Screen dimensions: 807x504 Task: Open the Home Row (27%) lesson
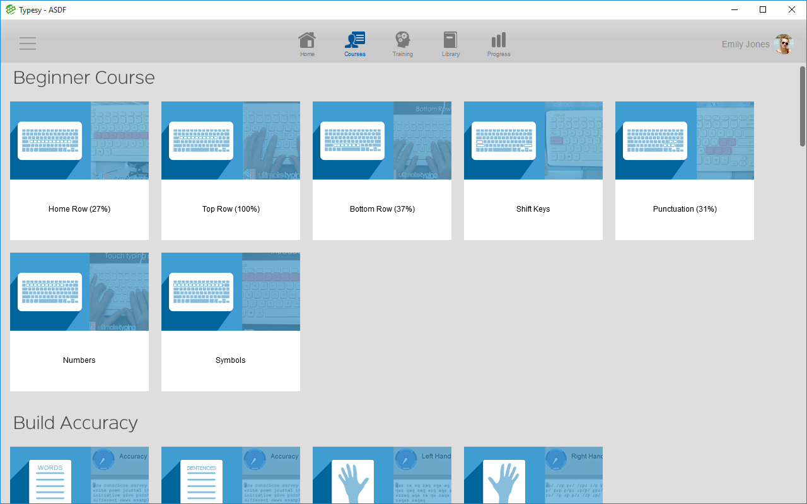[79, 171]
